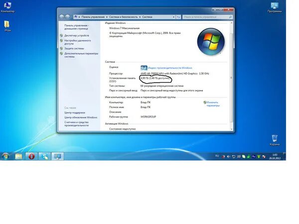Screen dimensions: 299x224
Task: Open the Корзина recycle bin
Action: pyautogui.click(x=275, y=140)
